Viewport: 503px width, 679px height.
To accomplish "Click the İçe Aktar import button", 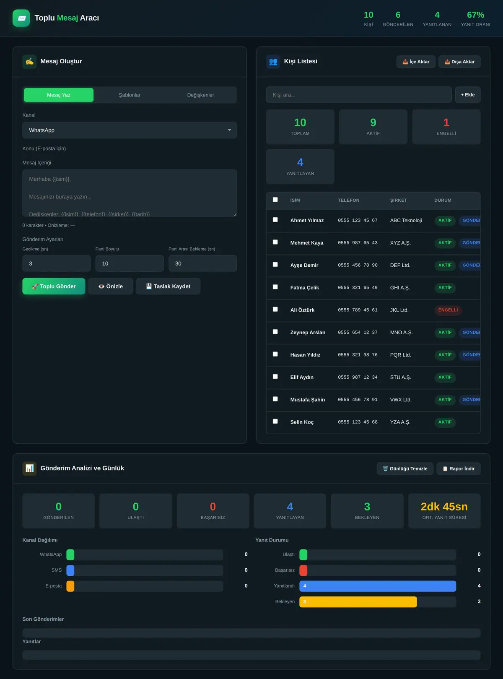I will 416,62.
